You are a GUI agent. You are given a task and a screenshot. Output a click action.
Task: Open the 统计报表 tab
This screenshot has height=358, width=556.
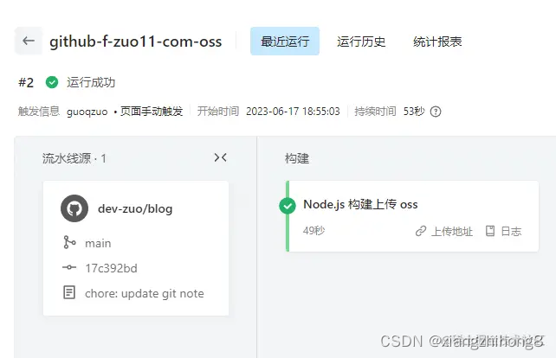coord(437,42)
